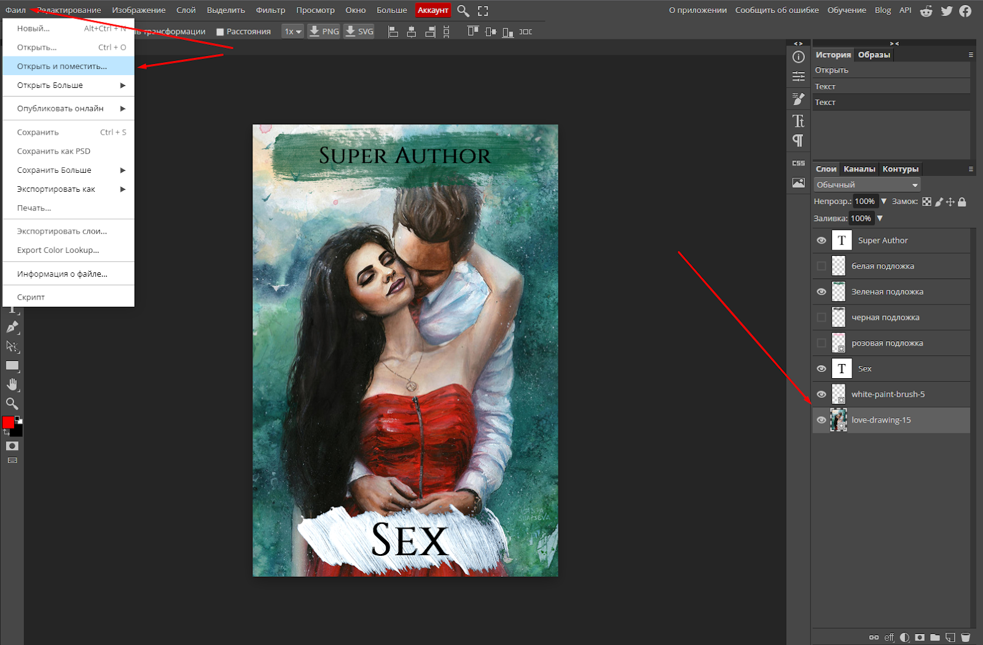Show the белая подложка layer

pyautogui.click(x=821, y=266)
